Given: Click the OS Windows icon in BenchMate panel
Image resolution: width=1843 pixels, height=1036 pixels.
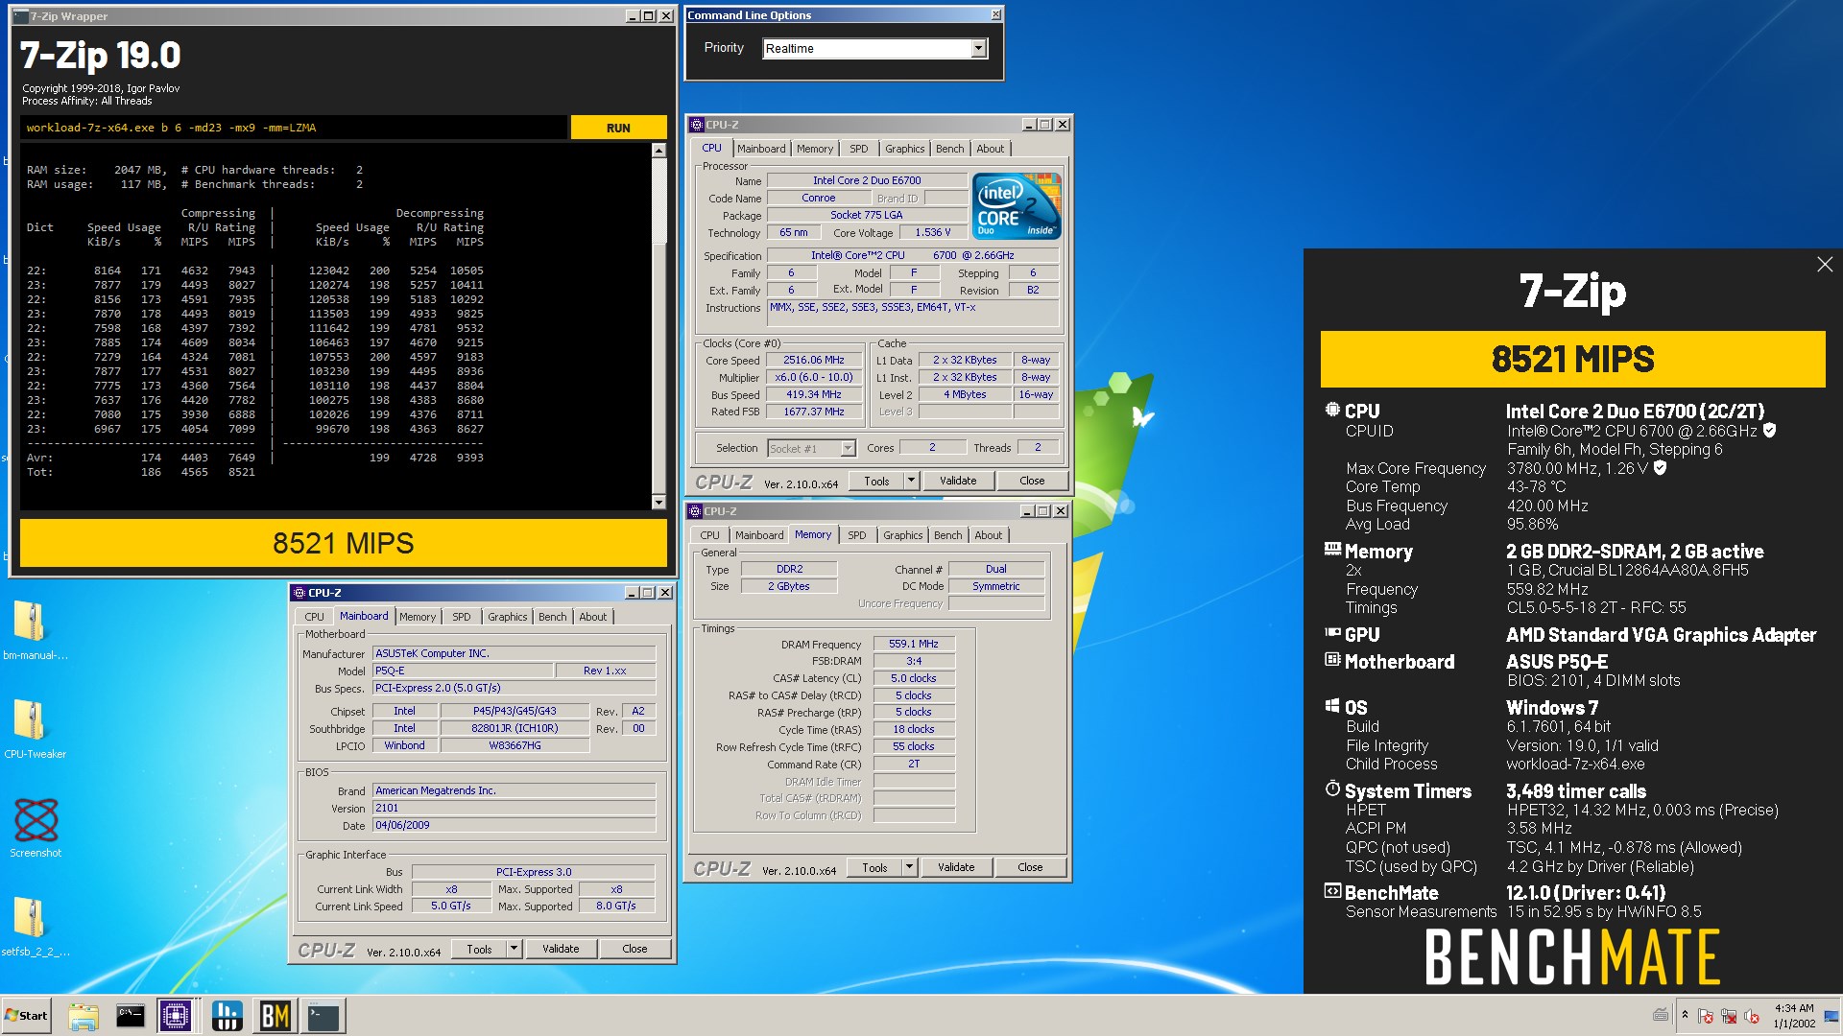Looking at the screenshot, I should click(1332, 706).
